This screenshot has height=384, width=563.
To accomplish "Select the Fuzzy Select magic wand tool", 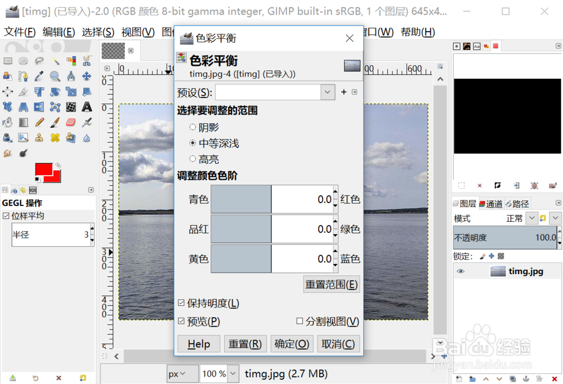I will 54,61.
